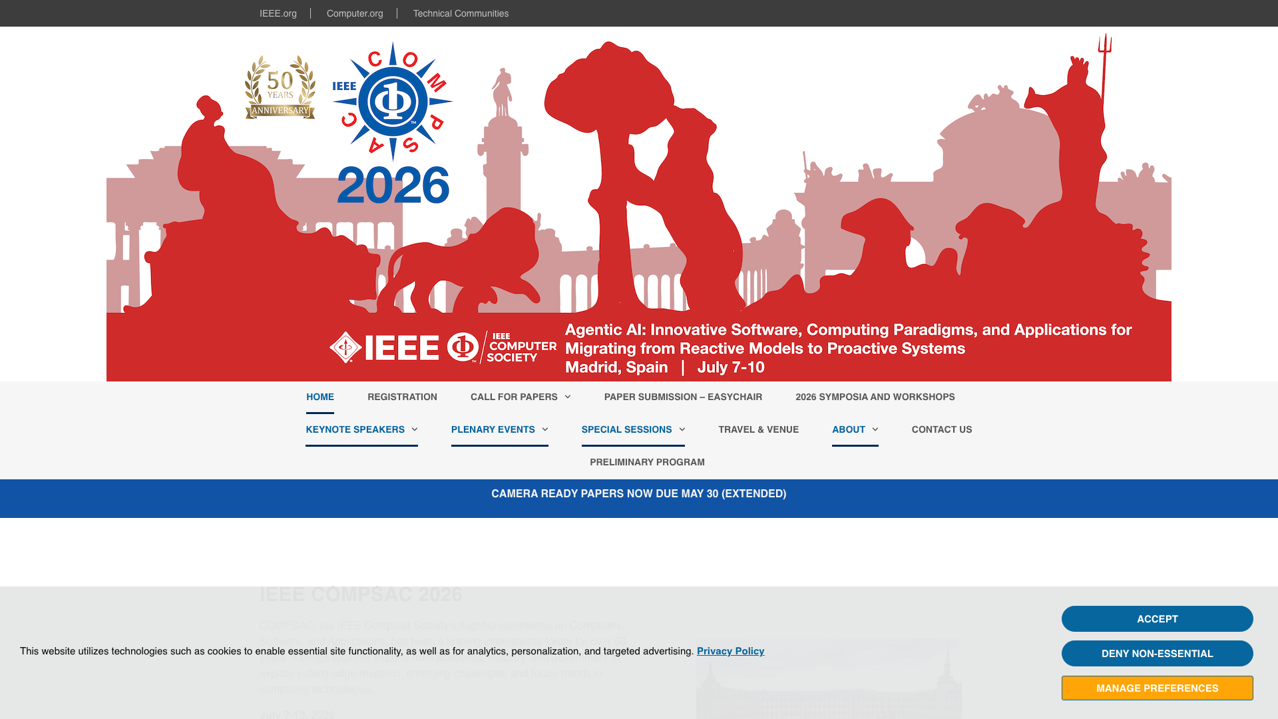The image size is (1278, 719).
Task: Click DENY NON-ESSENTIAL cookies button
Action: coord(1157,654)
